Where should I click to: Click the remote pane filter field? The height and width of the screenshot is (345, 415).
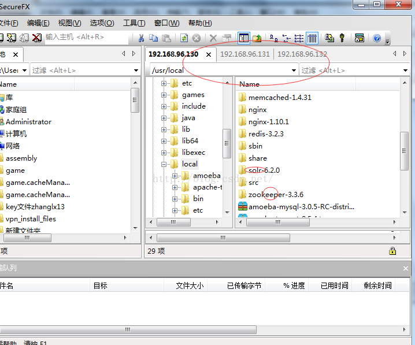point(350,71)
